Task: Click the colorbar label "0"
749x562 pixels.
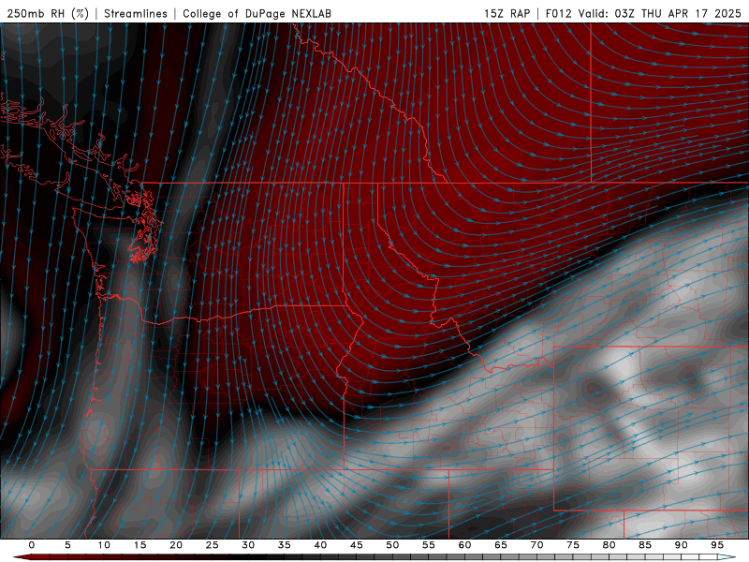Action: [x=32, y=545]
